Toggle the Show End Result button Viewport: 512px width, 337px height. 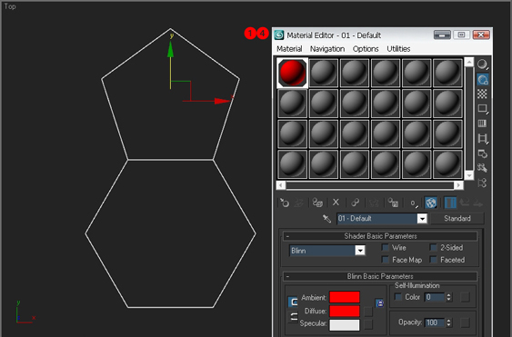click(450, 203)
